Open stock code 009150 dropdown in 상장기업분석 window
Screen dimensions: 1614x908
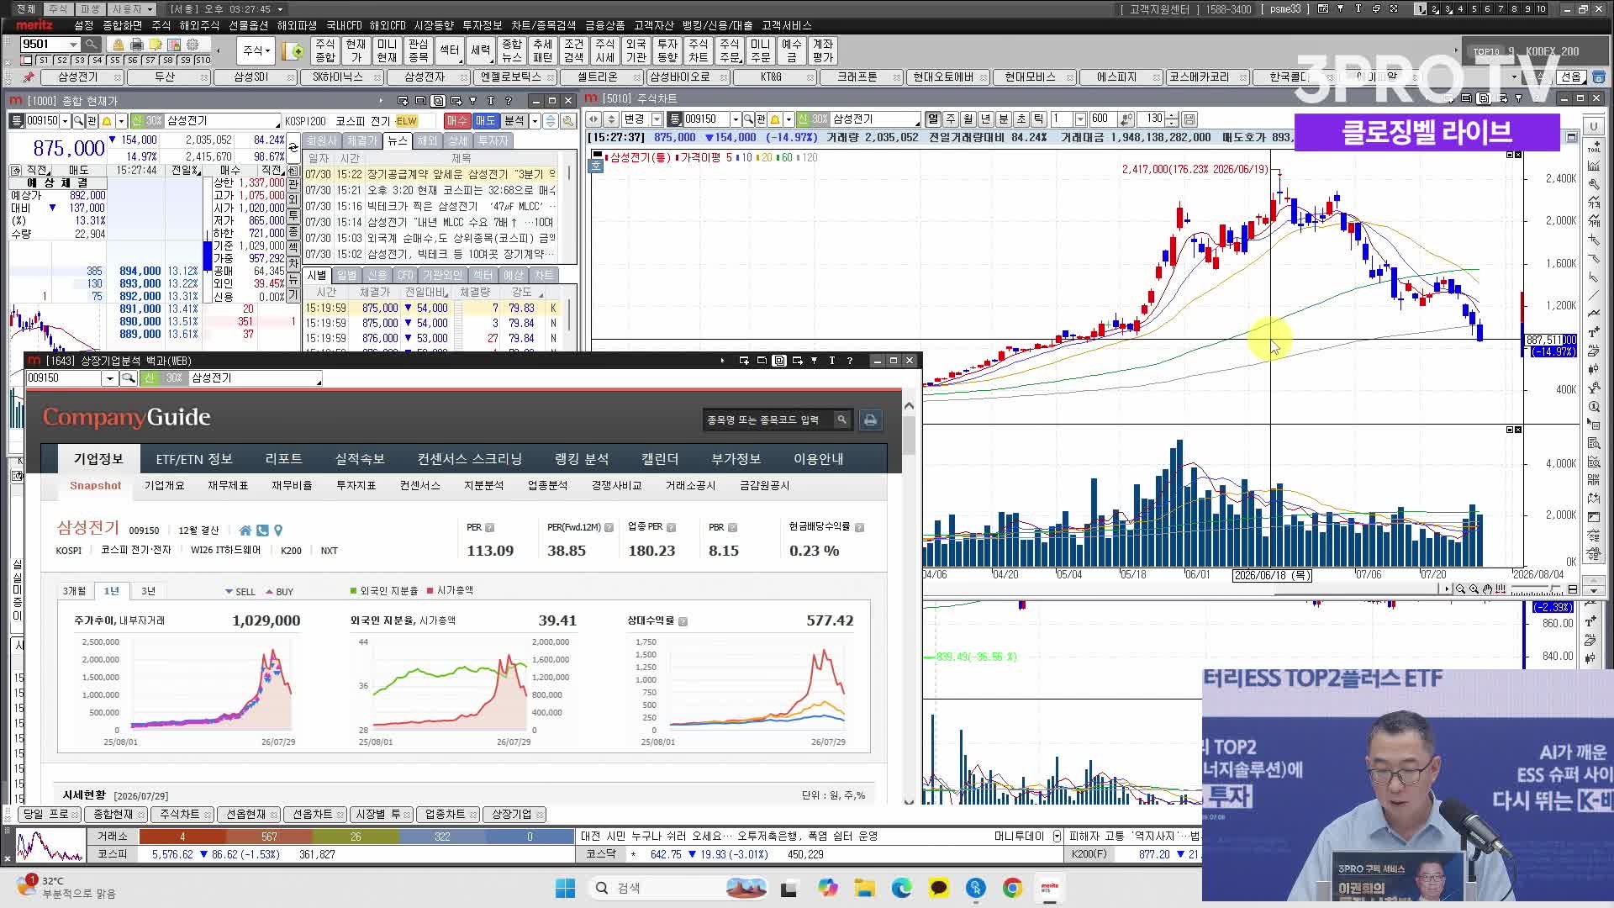tap(110, 378)
